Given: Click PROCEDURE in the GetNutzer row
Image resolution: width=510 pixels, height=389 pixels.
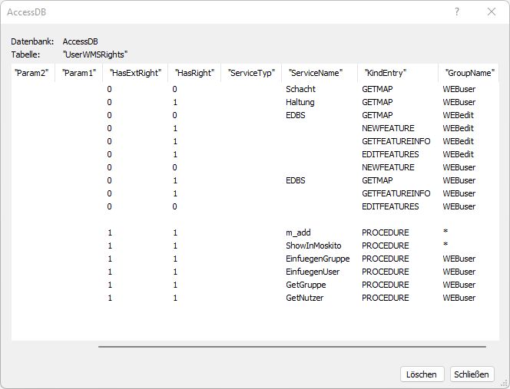Looking at the screenshot, I should click(x=386, y=298).
